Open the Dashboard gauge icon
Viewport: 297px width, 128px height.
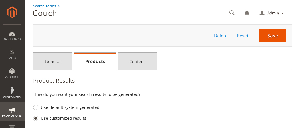pos(12,34)
